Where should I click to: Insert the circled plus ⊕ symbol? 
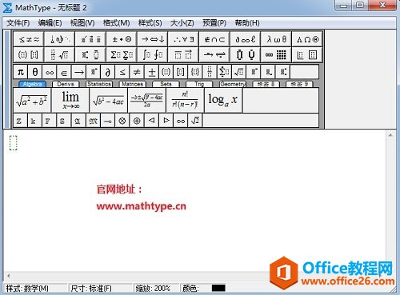137,121
